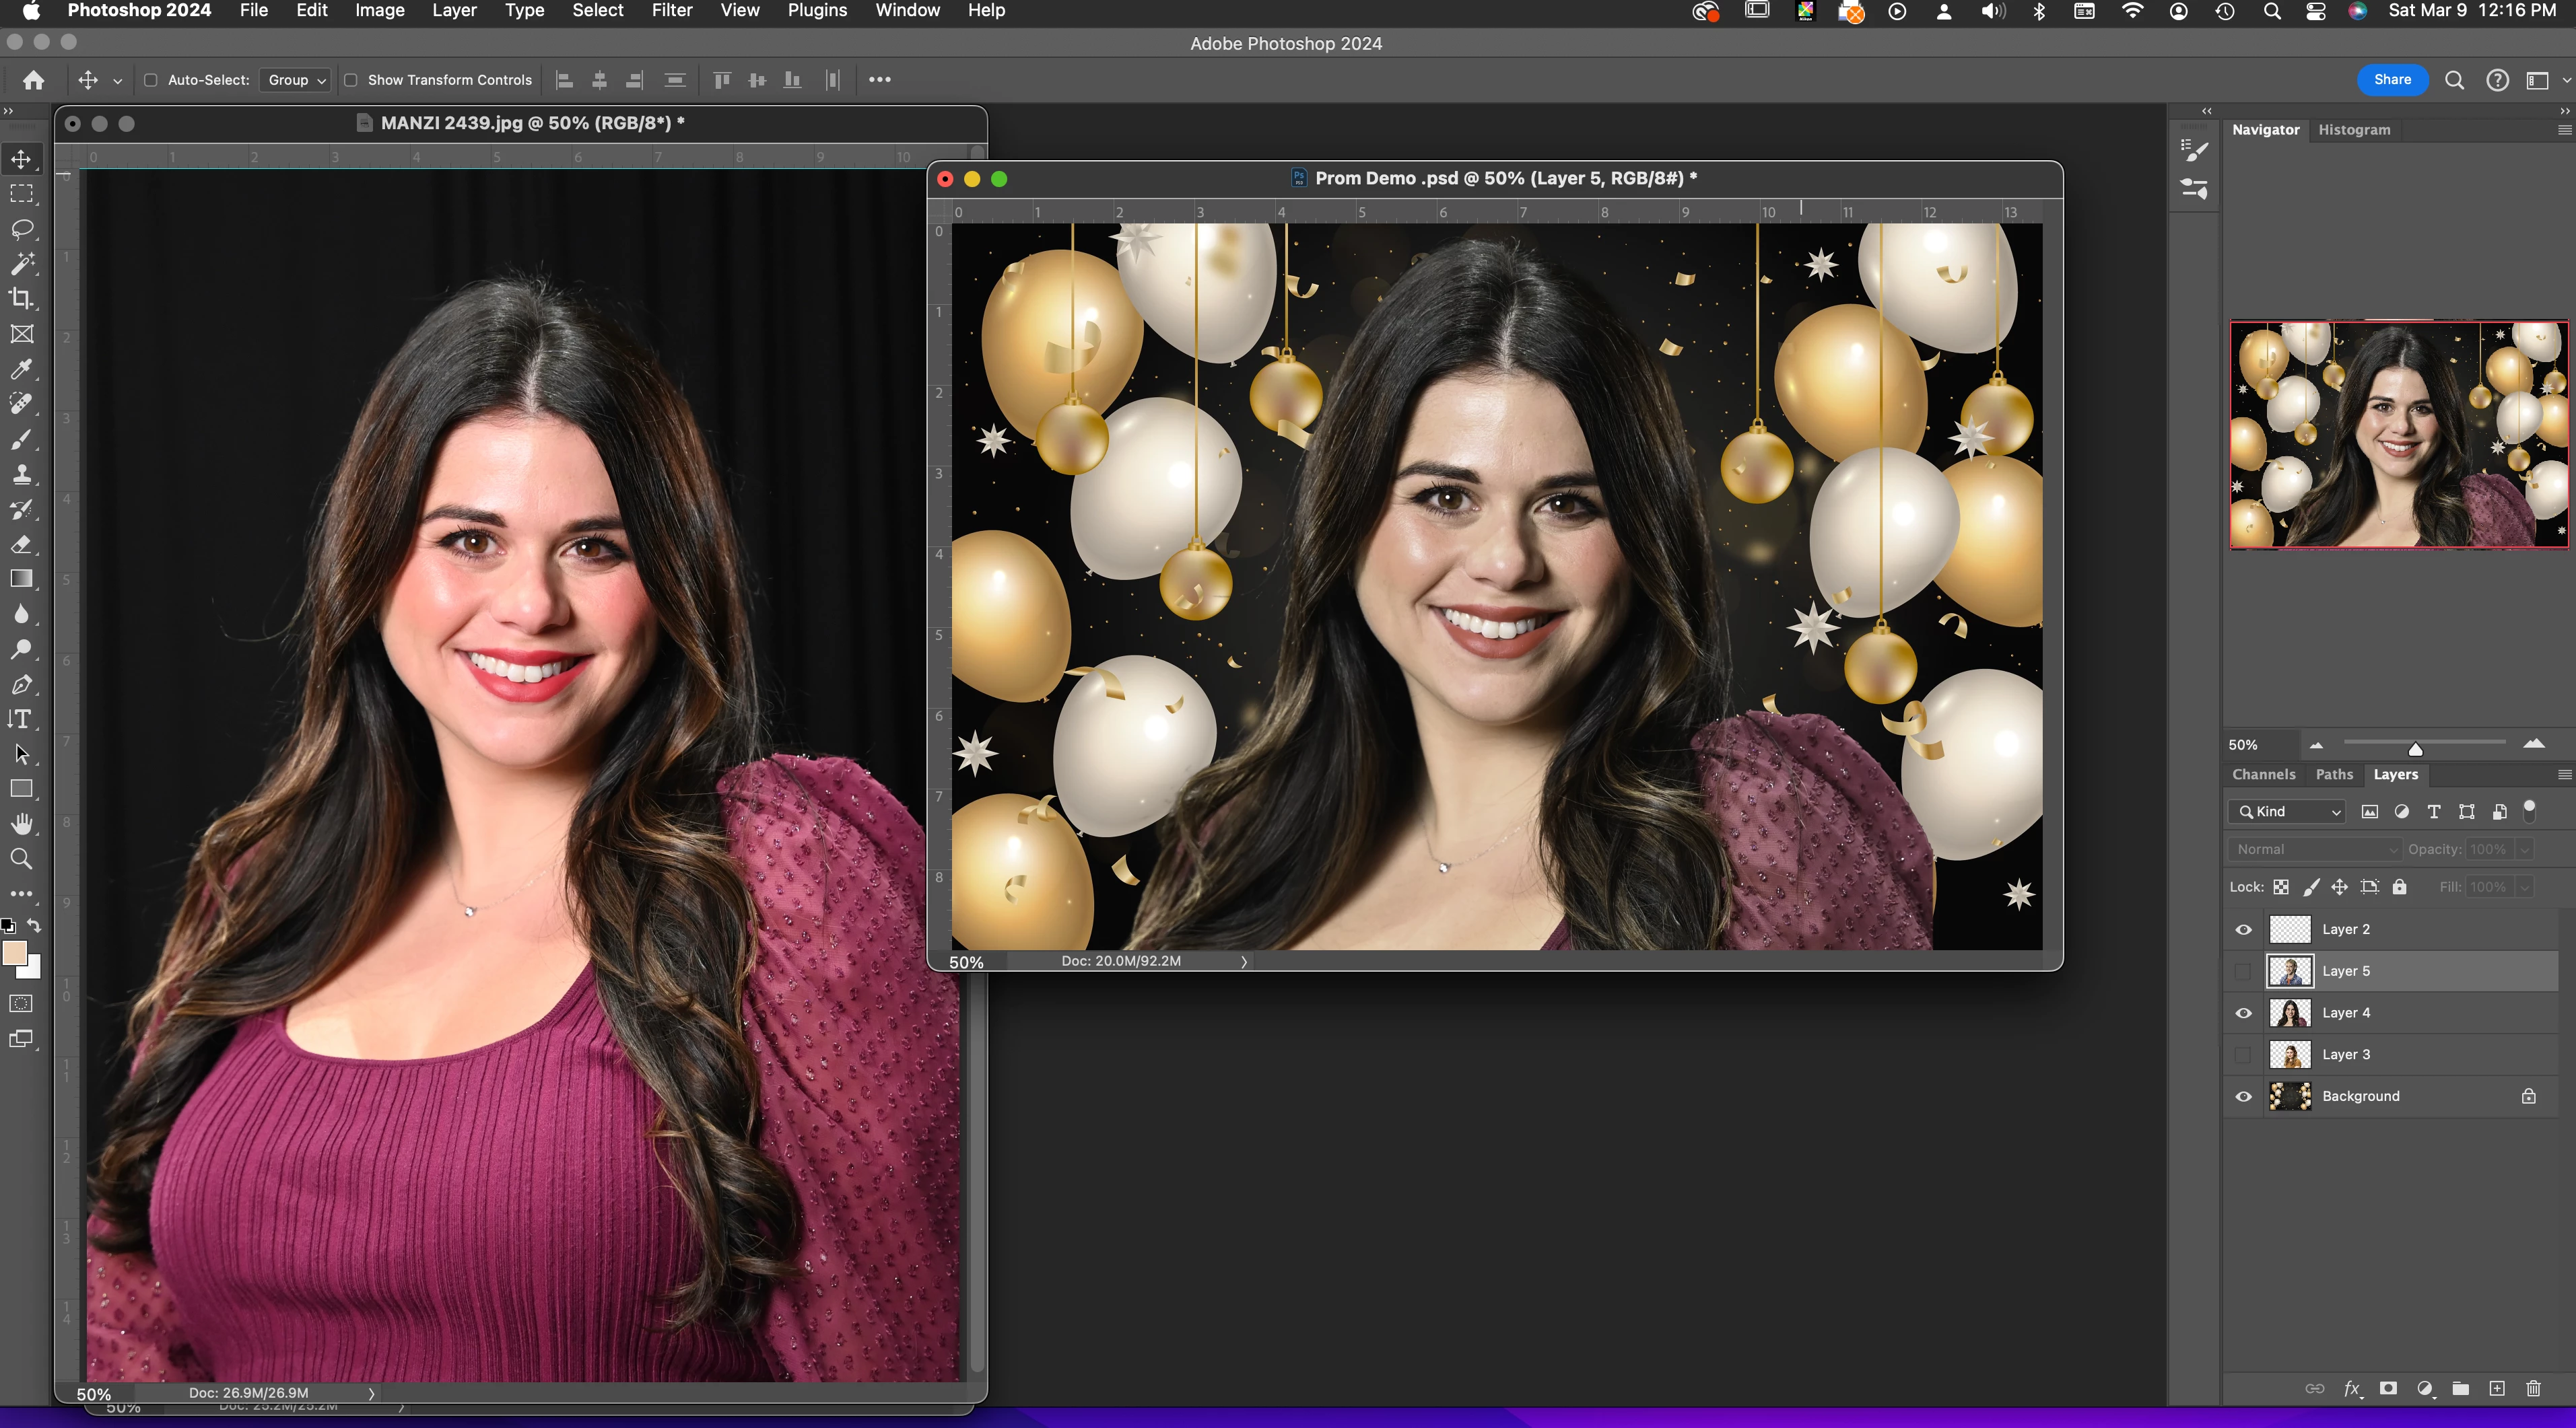Enable the Auto-Select checkbox

tap(151, 80)
